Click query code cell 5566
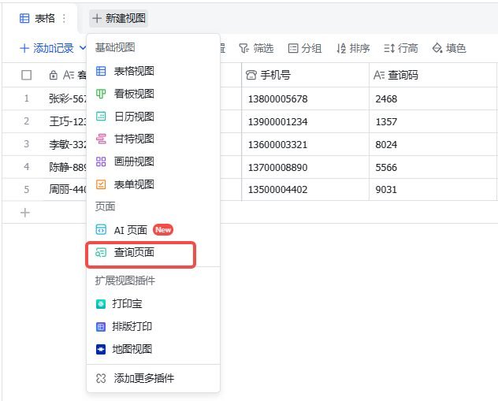 pyautogui.click(x=433, y=167)
